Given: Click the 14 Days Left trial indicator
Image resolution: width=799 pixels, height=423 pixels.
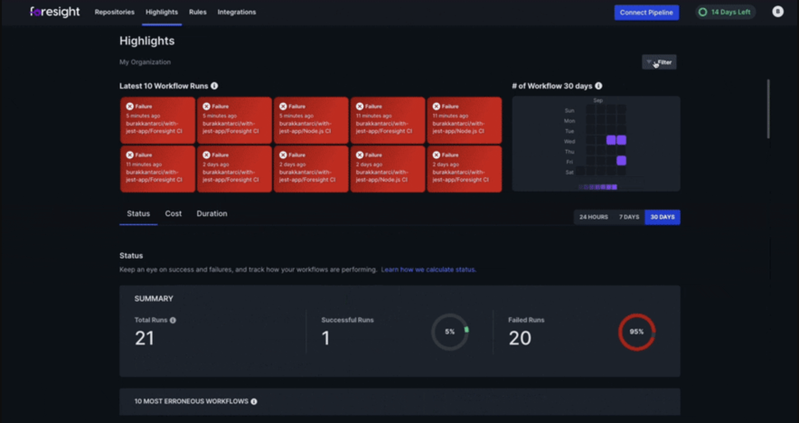Looking at the screenshot, I should coord(725,12).
